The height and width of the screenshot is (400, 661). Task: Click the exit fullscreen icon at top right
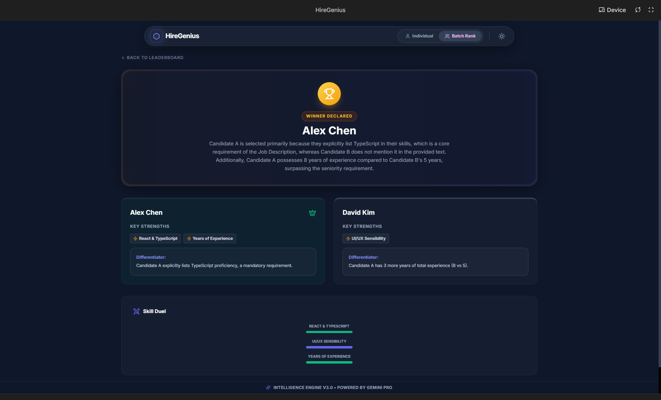point(651,10)
